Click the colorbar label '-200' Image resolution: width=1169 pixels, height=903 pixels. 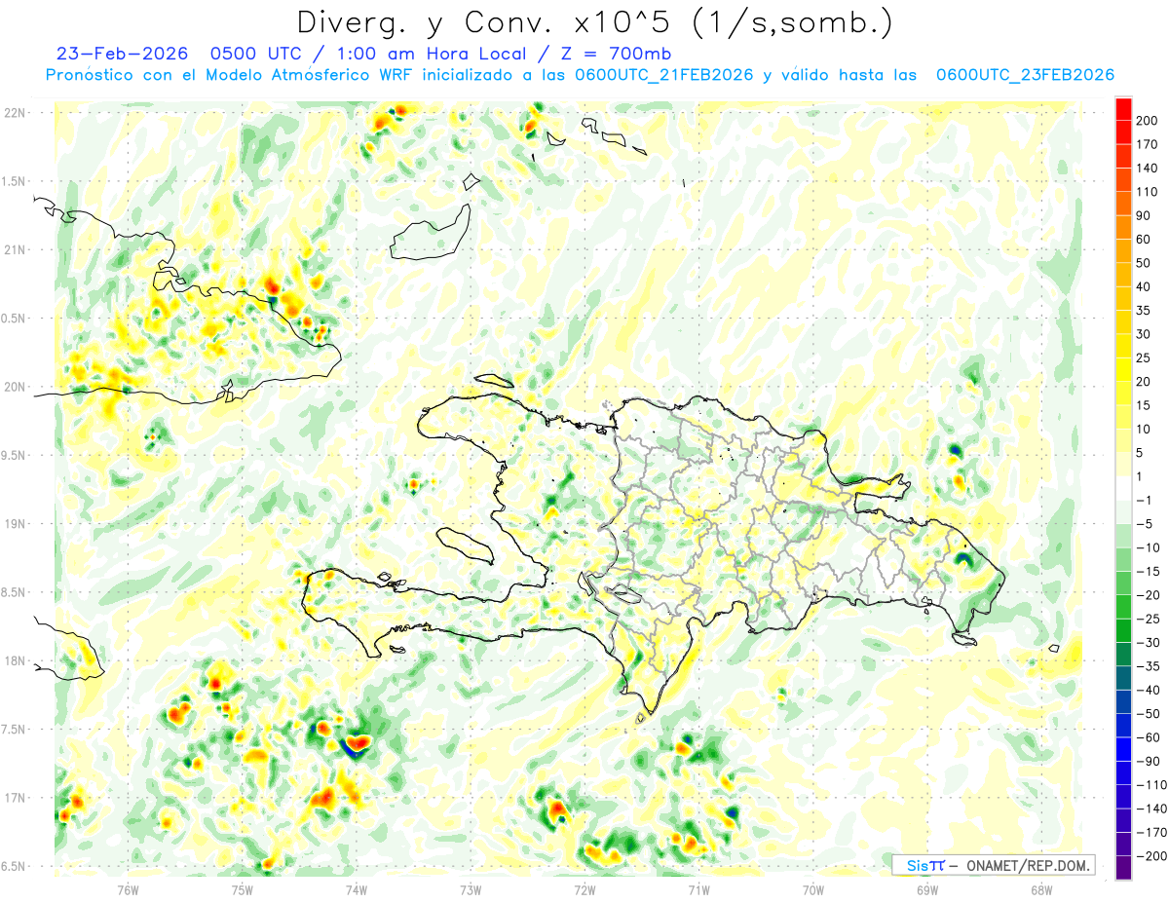[1152, 857]
